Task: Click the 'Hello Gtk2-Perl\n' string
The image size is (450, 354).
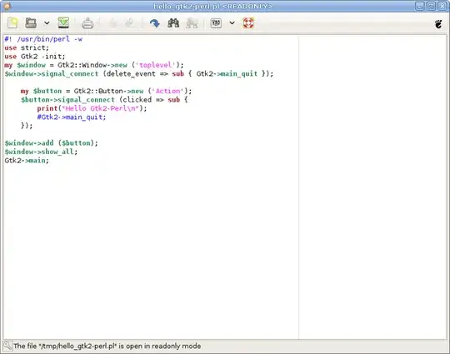Action: [x=101, y=108]
